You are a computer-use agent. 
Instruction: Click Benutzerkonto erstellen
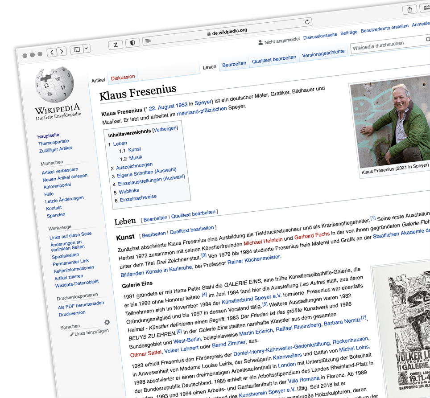click(x=385, y=29)
